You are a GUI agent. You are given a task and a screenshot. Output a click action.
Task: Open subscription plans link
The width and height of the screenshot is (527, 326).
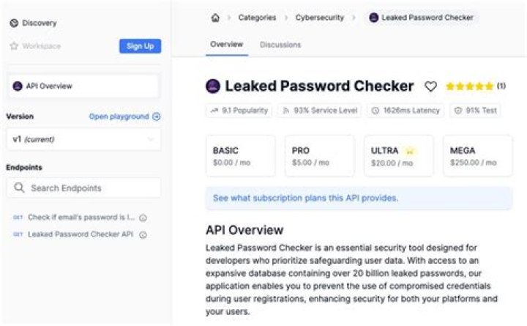click(305, 198)
